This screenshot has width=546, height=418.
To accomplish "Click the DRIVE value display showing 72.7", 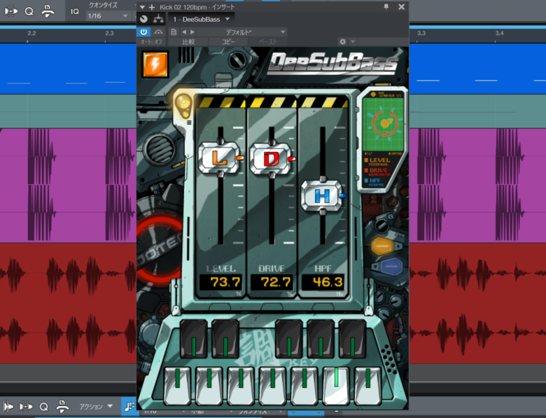I will pyautogui.click(x=272, y=281).
